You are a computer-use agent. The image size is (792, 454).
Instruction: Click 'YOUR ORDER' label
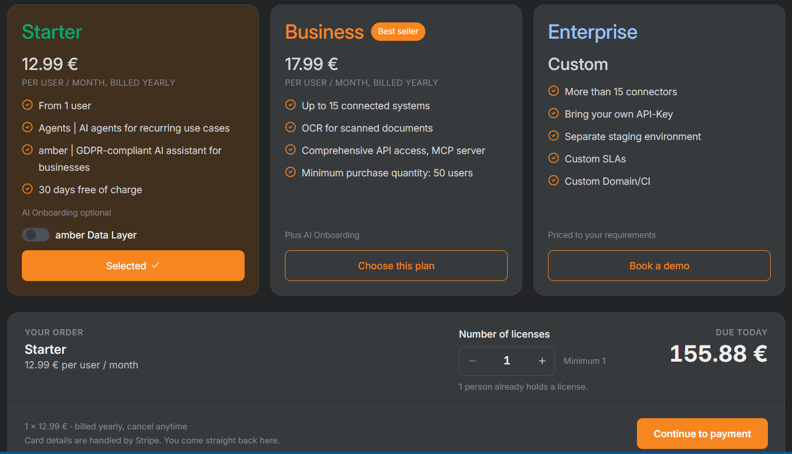[54, 333]
